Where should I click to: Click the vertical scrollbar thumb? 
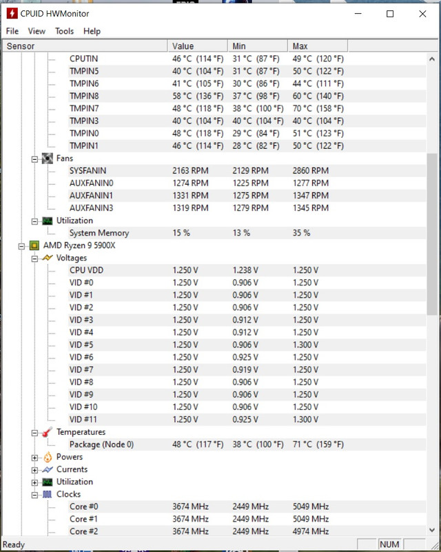point(433,234)
